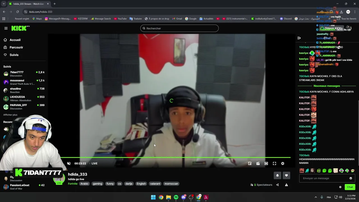
Task: Open followed channel LKHOUD3A
Action: (x=24, y=98)
